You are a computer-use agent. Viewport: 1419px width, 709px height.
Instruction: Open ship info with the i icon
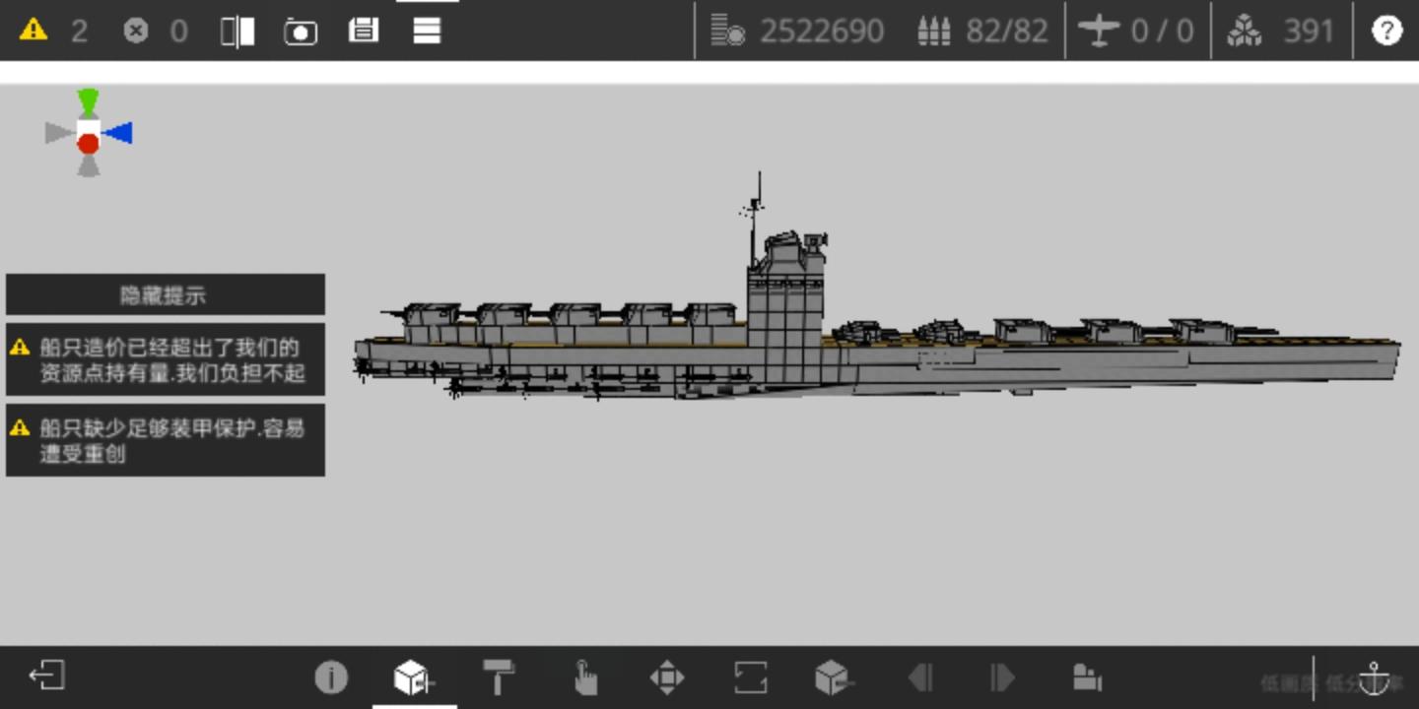[x=331, y=677]
